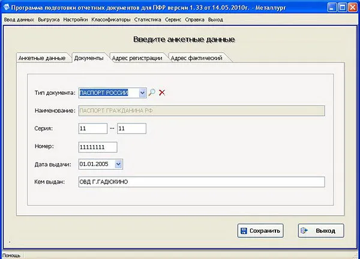
Task: Open the Выгрузка menu
Action: pyautogui.click(x=49, y=20)
